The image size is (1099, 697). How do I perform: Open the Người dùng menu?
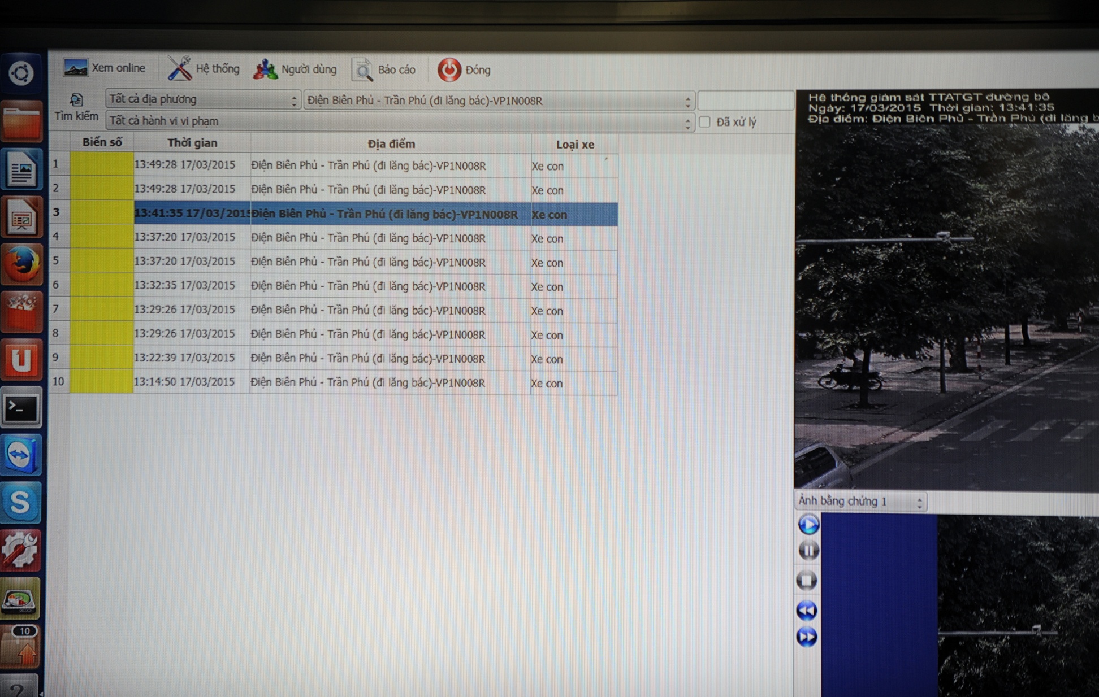click(x=295, y=69)
